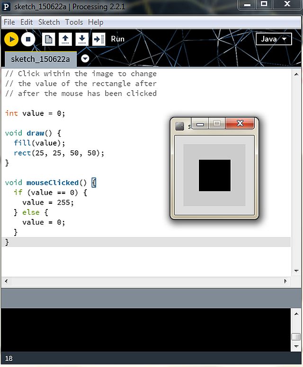This screenshot has height=367, width=303.
Task: Click the line number 18 in status bar
Action: click(9, 358)
